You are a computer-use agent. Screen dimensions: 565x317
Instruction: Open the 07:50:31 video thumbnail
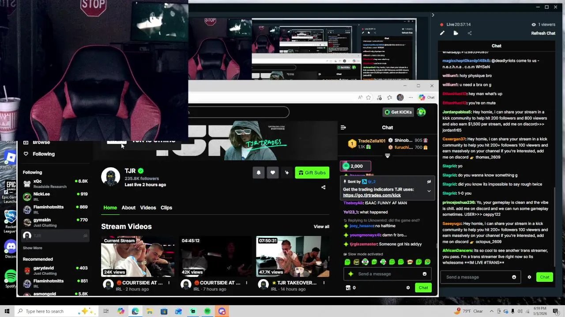(293, 257)
